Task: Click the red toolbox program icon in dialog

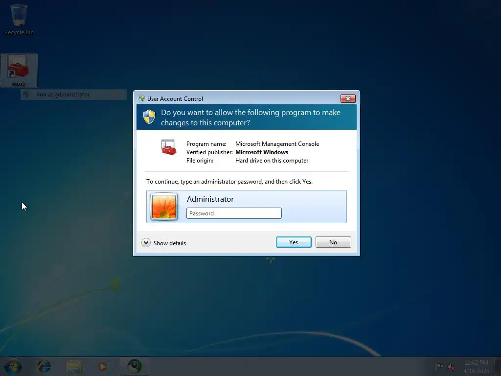Action: (168, 147)
